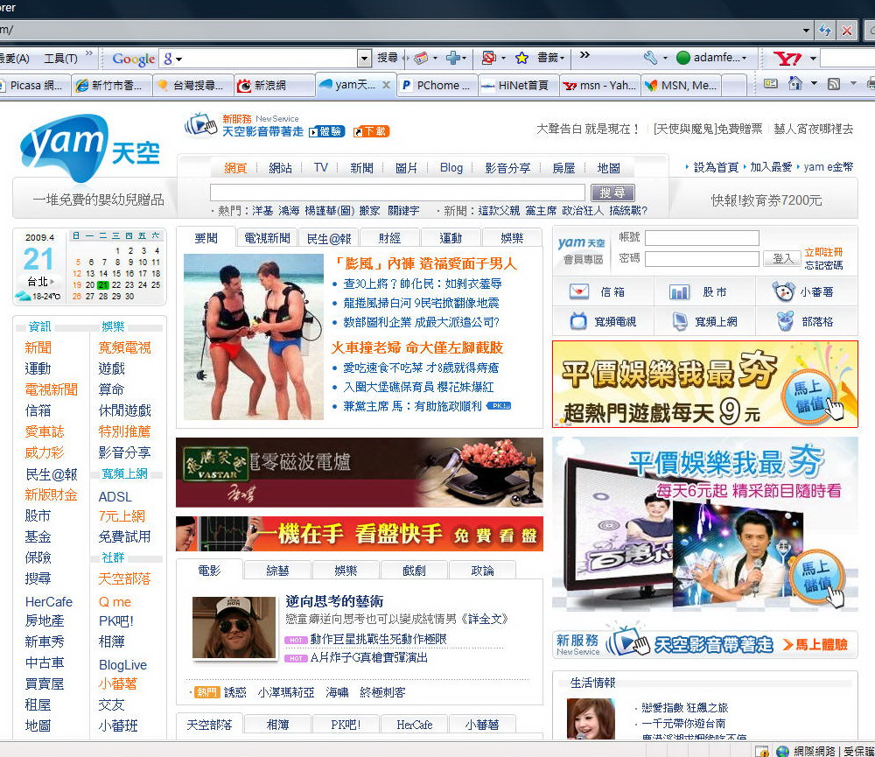The image size is (875, 757).
Task: Click the 部落格 blog flowerpot icon
Action: click(x=785, y=321)
